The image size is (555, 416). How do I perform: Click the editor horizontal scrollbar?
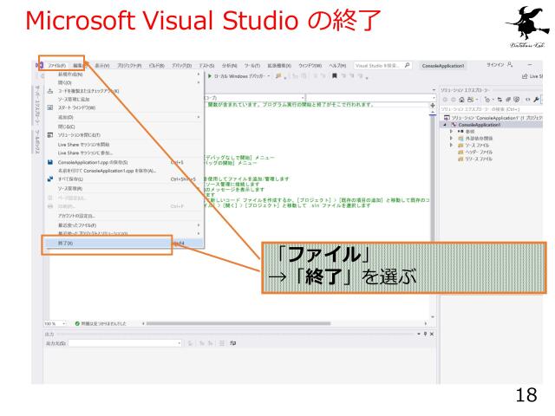tap(238, 323)
